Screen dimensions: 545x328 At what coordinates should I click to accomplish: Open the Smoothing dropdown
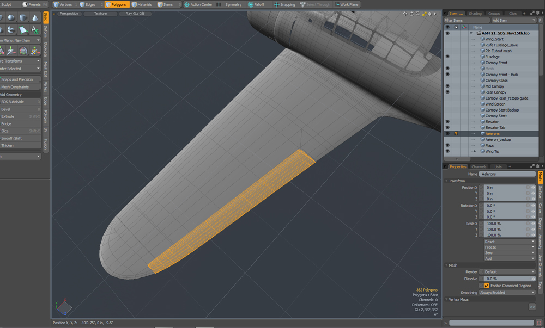pos(507,293)
